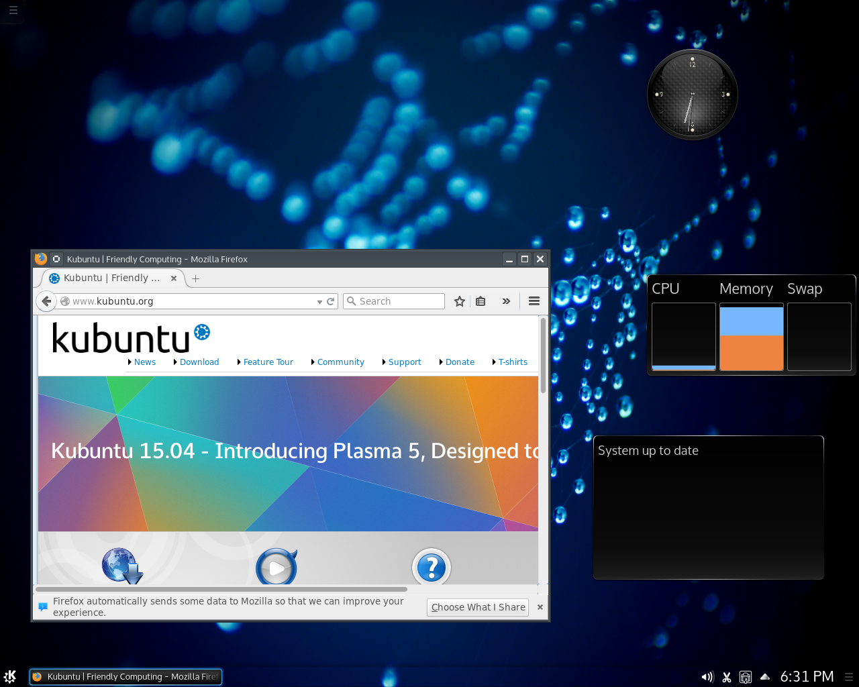Click the analog clock widget
Viewport: 859px width, 687px height.
click(x=693, y=95)
